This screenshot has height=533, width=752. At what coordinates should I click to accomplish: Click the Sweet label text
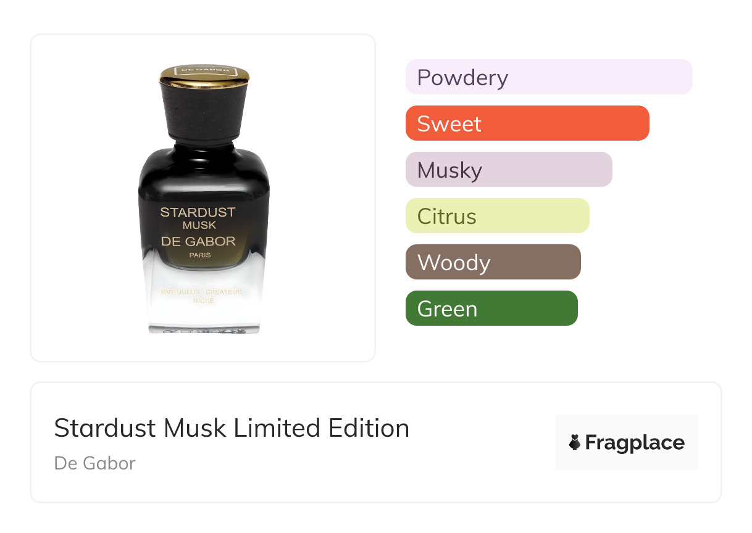click(x=449, y=123)
